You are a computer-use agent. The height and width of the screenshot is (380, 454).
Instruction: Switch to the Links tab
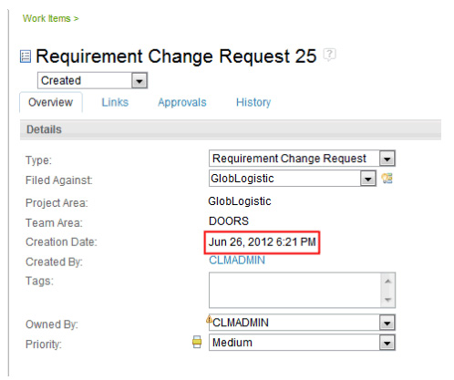115,102
